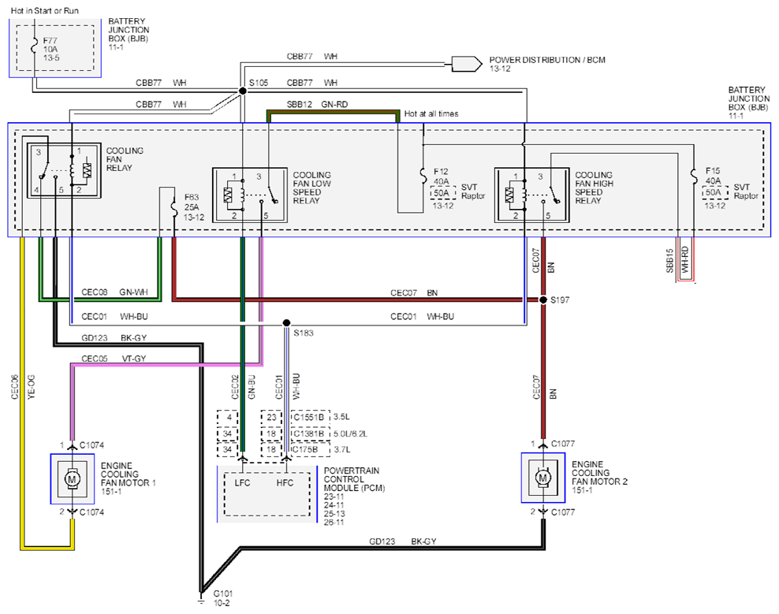Select the Power Distribution / BCM arrow symbol
Screen dimensions: 779x614
click(467, 64)
